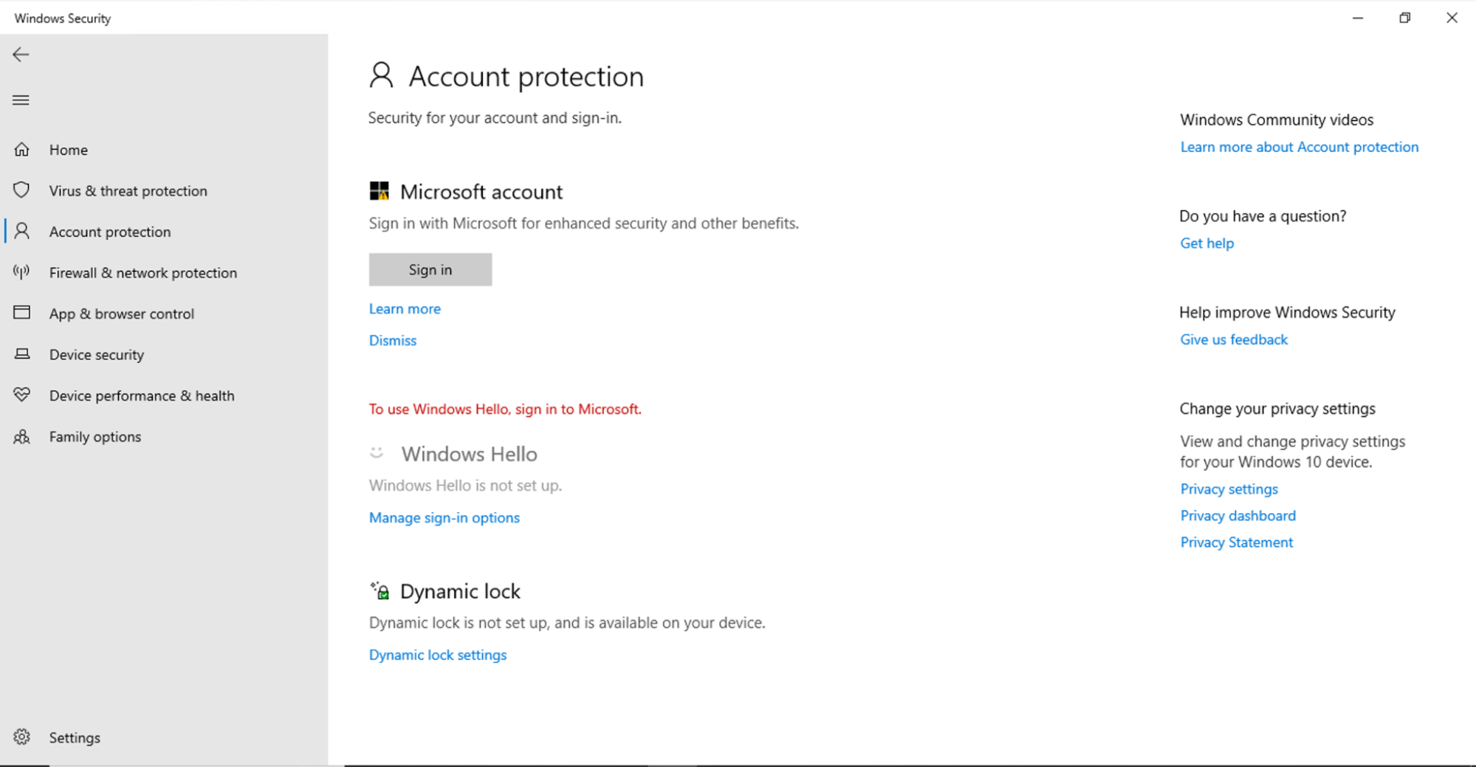Screen dimensions: 1476x767
Task: Click the Microsoft account logo
Action: click(380, 190)
